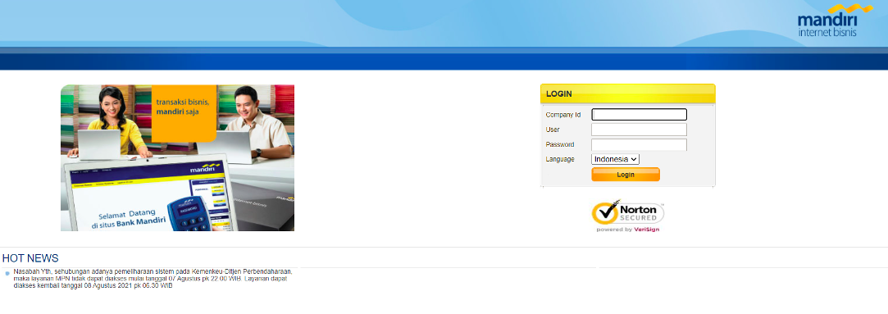Open the MPN maintenance news announcement
Screen dimensions: 888x314
(153, 279)
